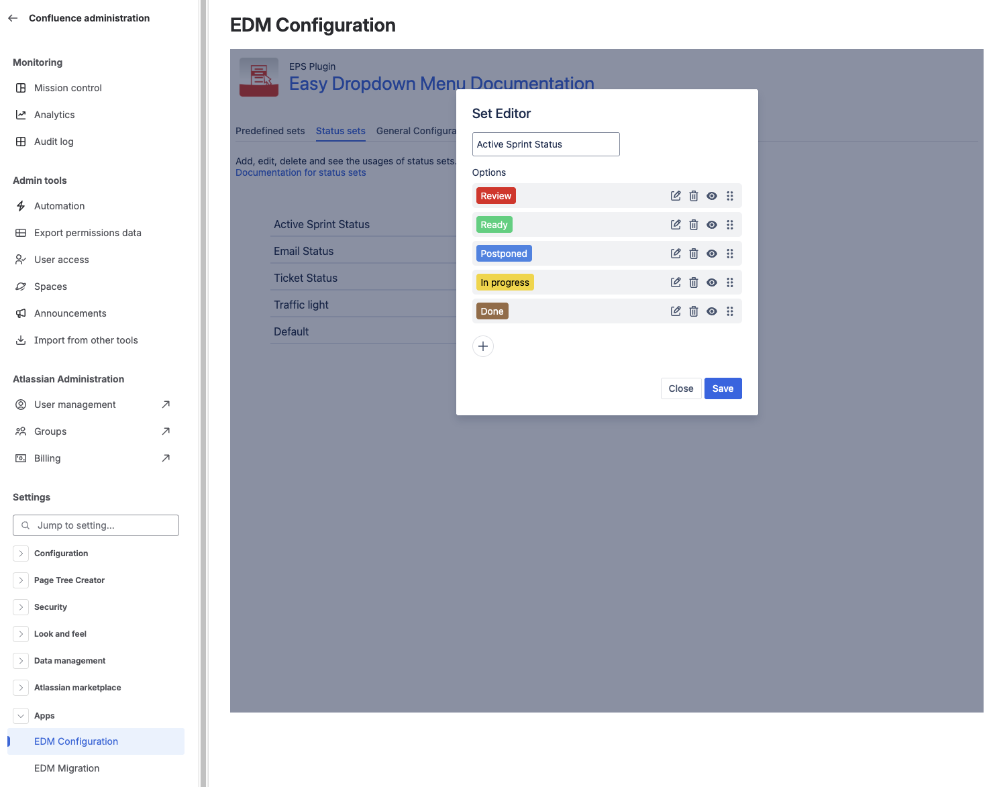Expand the Security settings section
995x787 pixels.
coord(21,607)
